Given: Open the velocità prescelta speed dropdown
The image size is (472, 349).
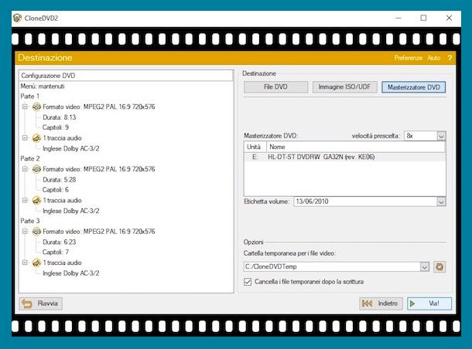Looking at the screenshot, I should [441, 136].
